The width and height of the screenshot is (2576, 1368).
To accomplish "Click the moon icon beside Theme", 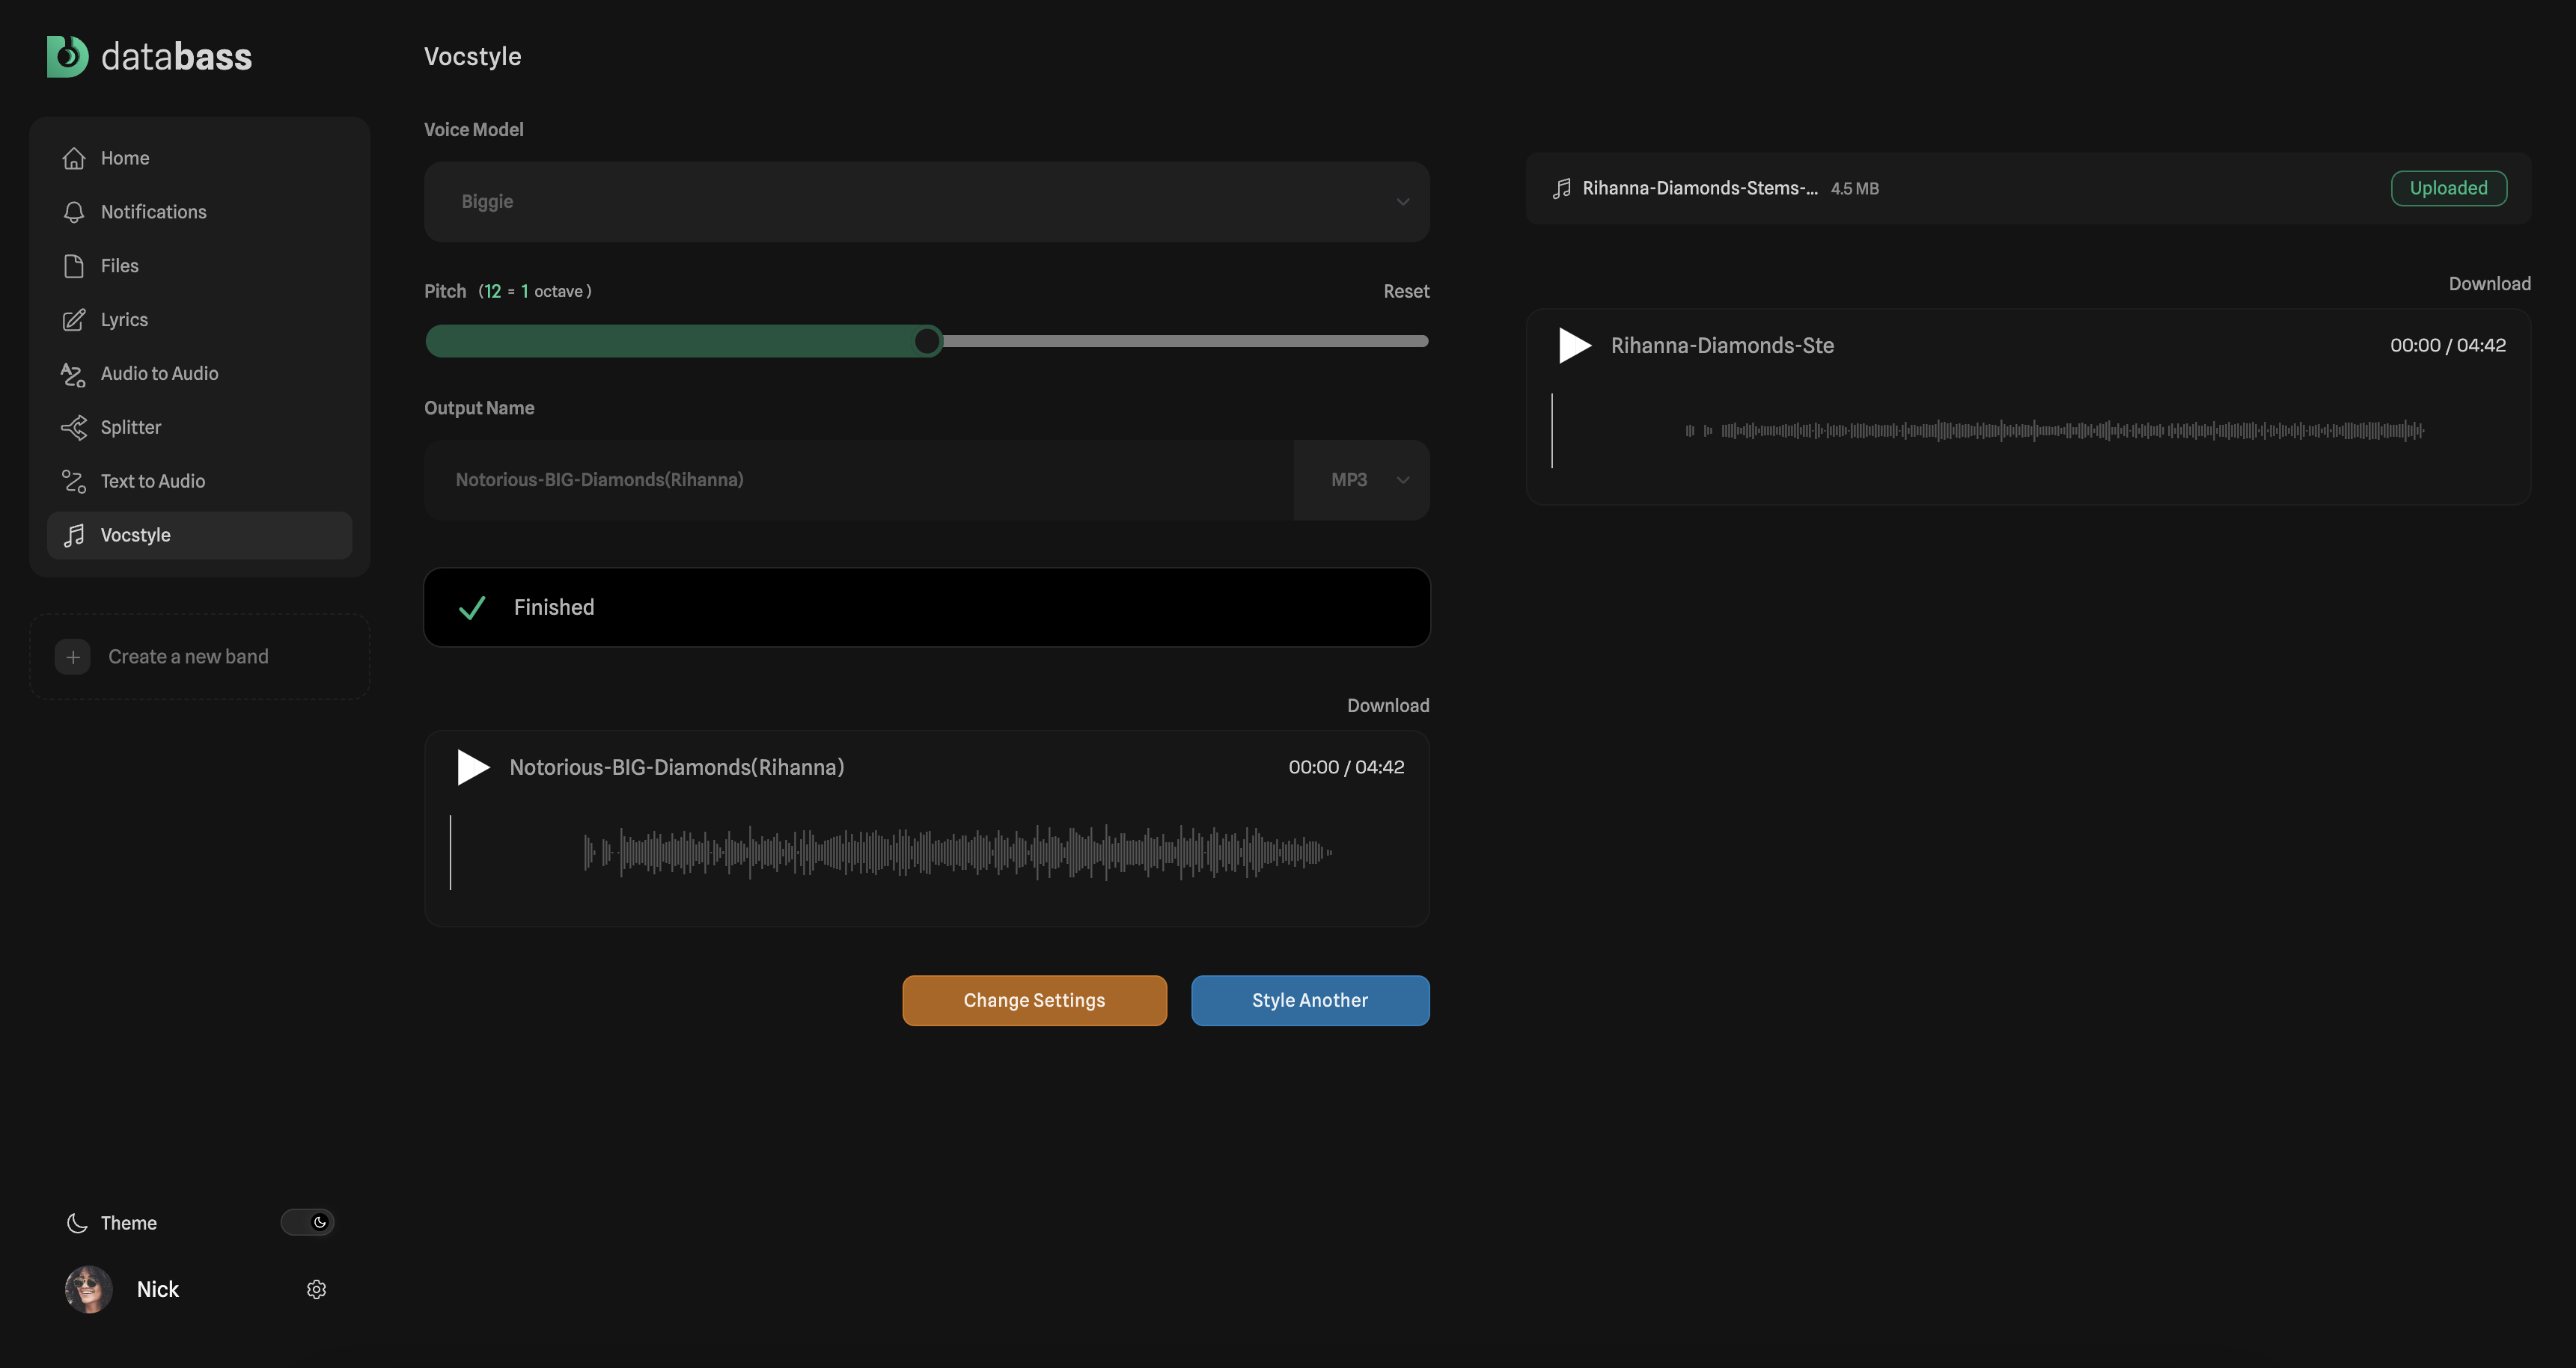I will pos(77,1223).
